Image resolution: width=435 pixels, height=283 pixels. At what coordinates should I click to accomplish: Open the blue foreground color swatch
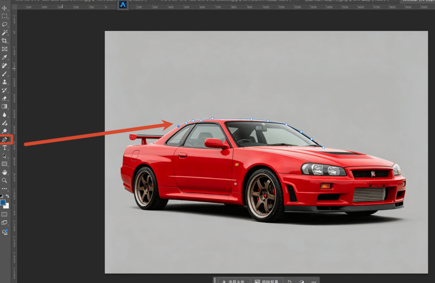(x=3, y=203)
